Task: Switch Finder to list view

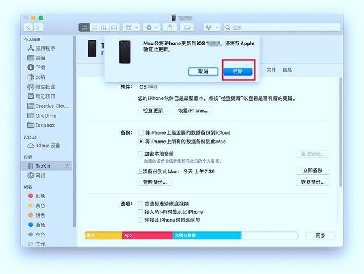Action: click(94, 28)
